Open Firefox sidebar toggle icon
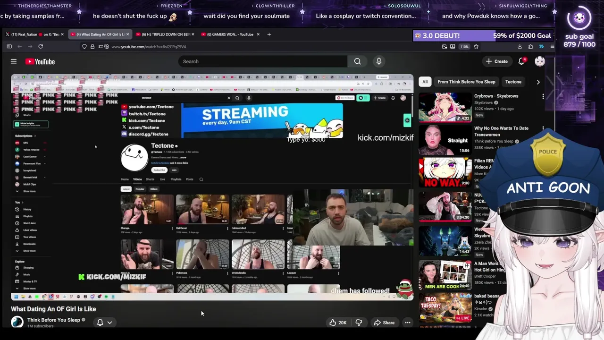Viewport: 604px width, 340px height. point(9,46)
